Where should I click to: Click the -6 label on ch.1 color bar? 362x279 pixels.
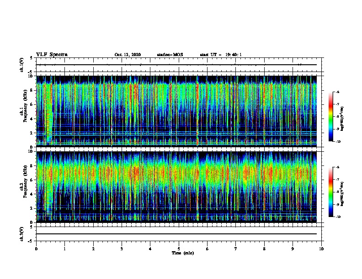pyautogui.click(x=337, y=92)
